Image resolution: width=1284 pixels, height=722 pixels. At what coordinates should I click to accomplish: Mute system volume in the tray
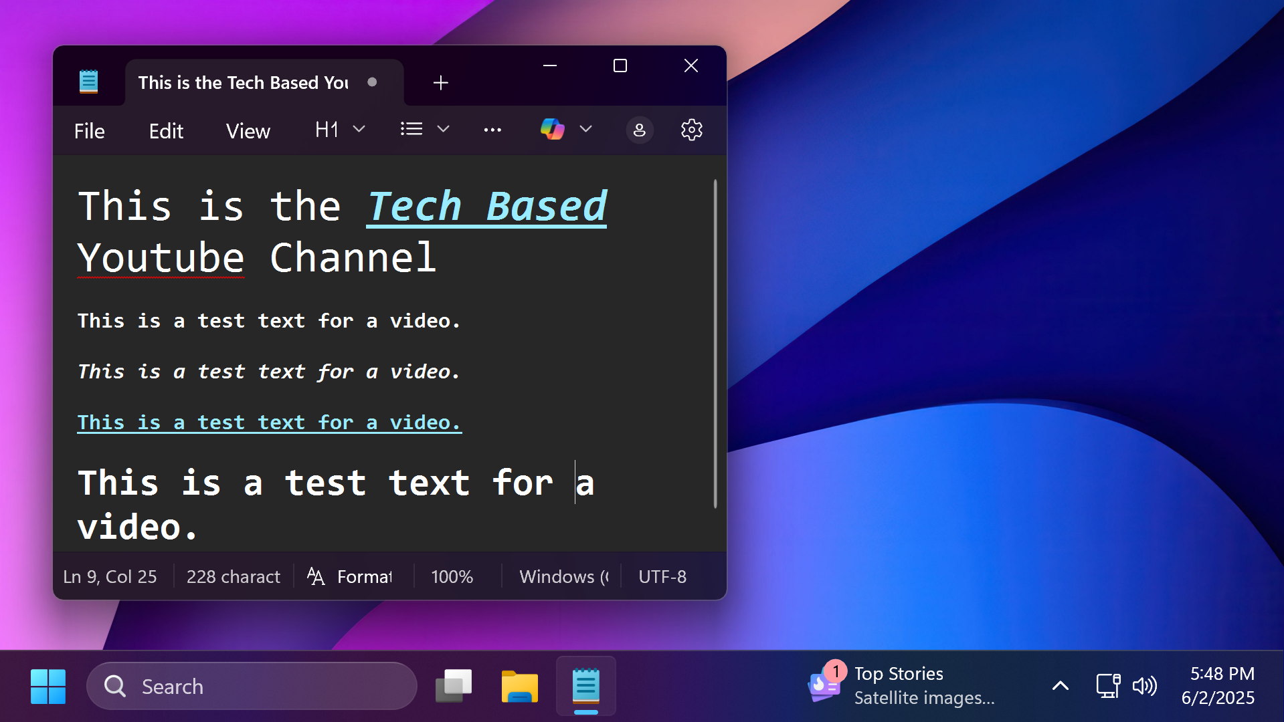click(1145, 686)
